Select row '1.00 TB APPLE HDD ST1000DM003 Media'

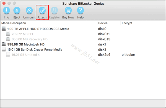click(83, 29)
